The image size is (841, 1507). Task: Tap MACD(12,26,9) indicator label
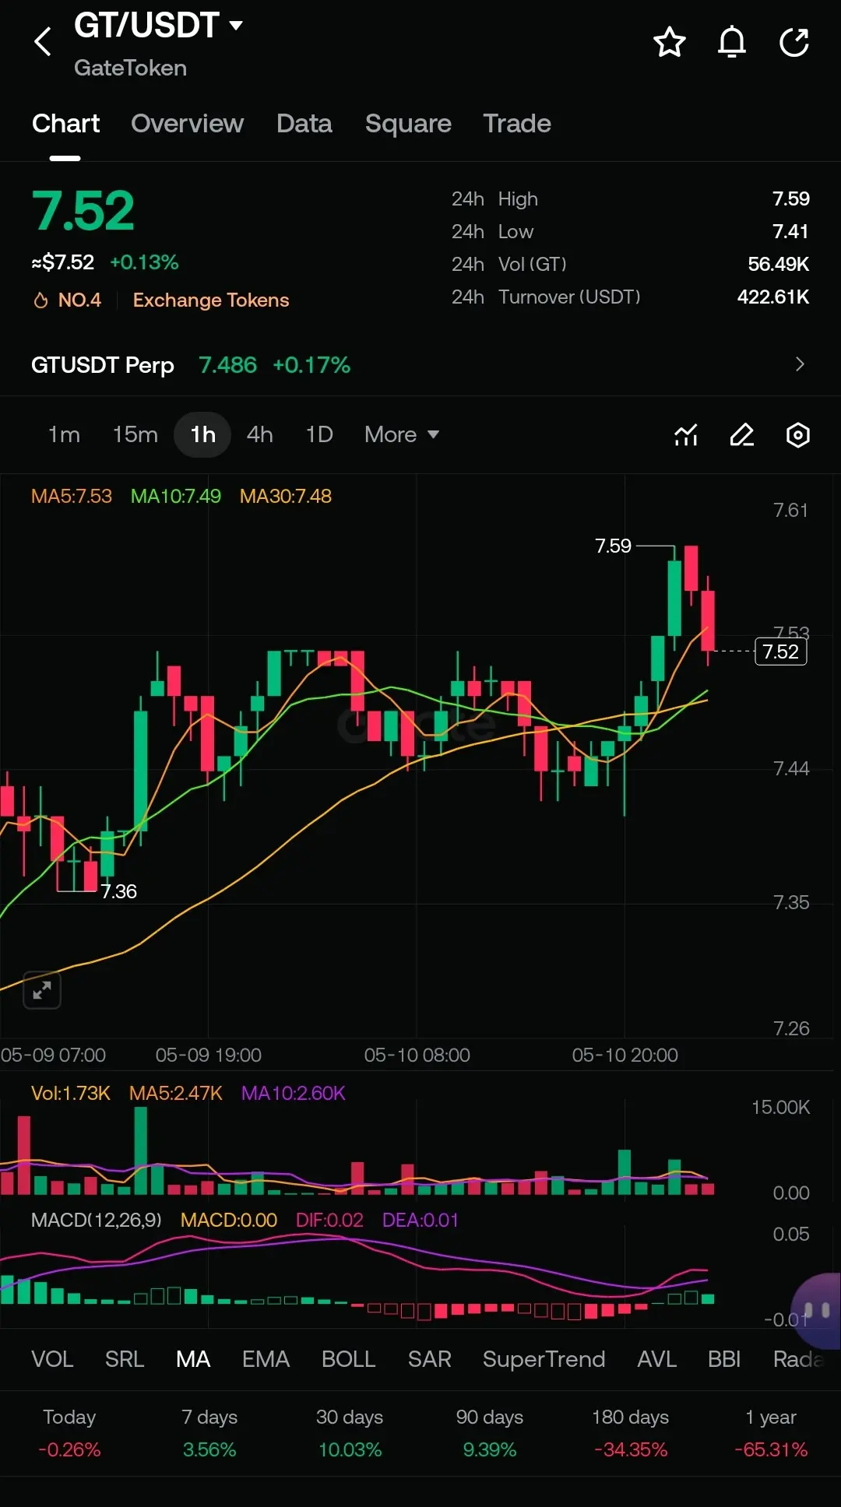(x=97, y=1220)
